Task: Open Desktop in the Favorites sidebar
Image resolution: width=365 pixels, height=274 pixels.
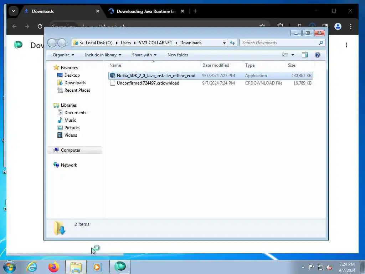Action: pos(72,75)
